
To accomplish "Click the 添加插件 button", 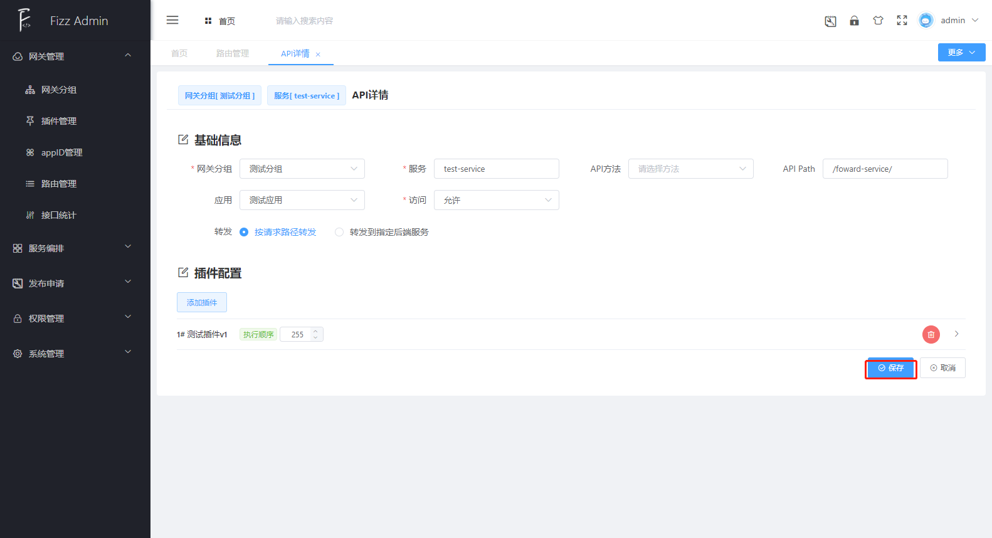I will (202, 302).
